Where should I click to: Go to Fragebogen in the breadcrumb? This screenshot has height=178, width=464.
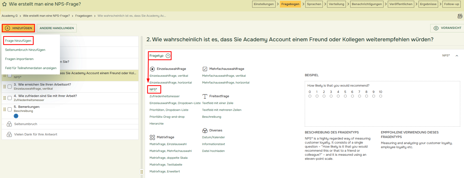coord(84,16)
